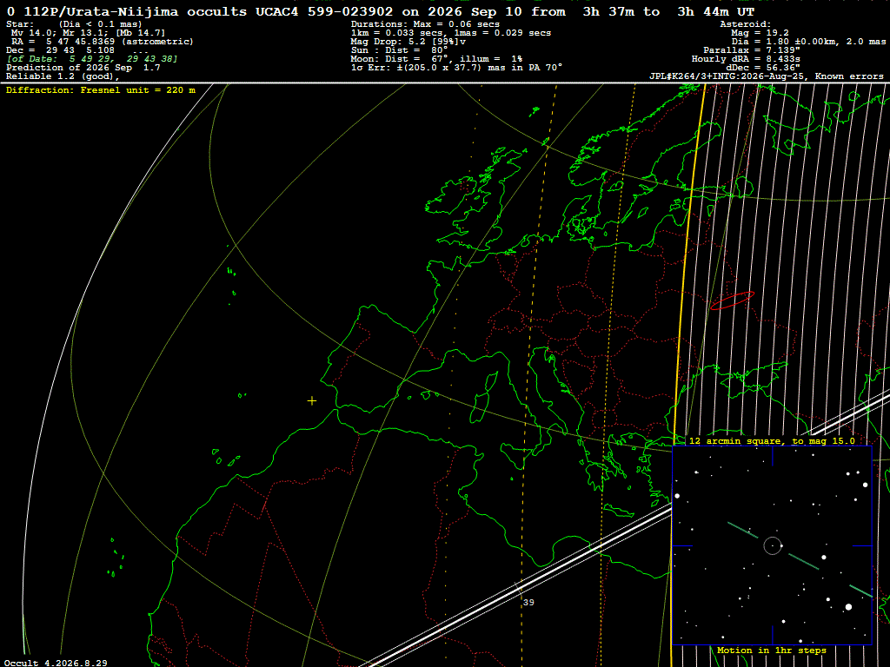890x667 pixels.
Task: Click the red error ellipse on the map
Action: (732, 300)
